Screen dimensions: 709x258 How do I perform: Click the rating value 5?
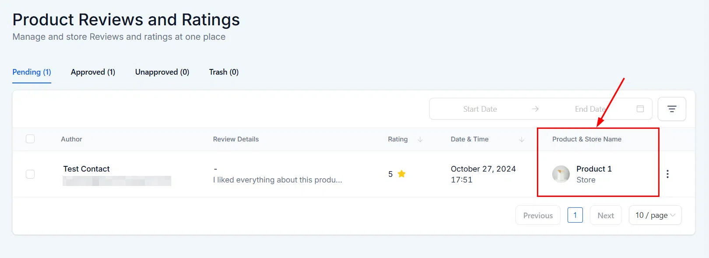coord(390,174)
